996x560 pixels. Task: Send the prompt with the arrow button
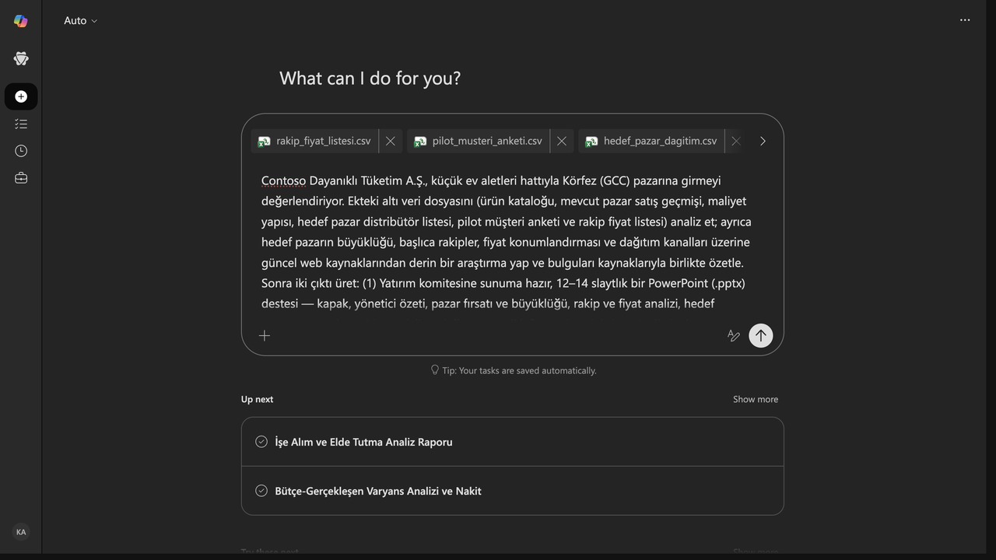click(761, 335)
